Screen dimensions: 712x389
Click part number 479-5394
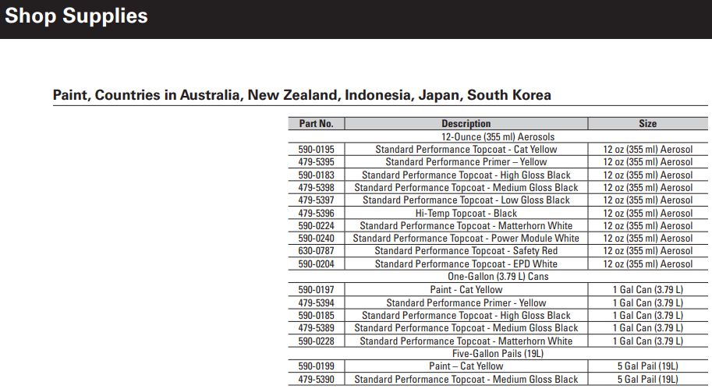316,302
